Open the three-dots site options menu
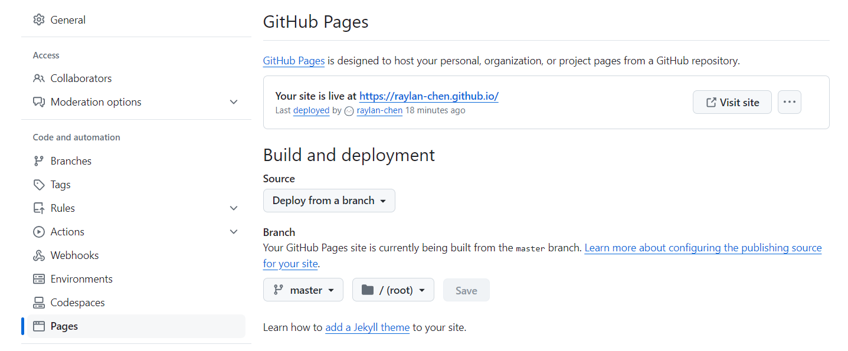The width and height of the screenshot is (848, 351). (x=790, y=102)
